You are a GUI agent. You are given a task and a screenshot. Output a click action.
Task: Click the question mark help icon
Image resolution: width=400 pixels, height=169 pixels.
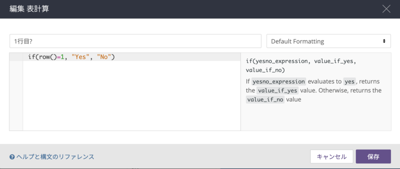point(12,157)
